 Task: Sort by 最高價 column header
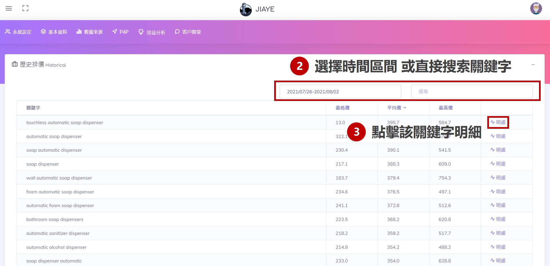[x=446, y=108]
